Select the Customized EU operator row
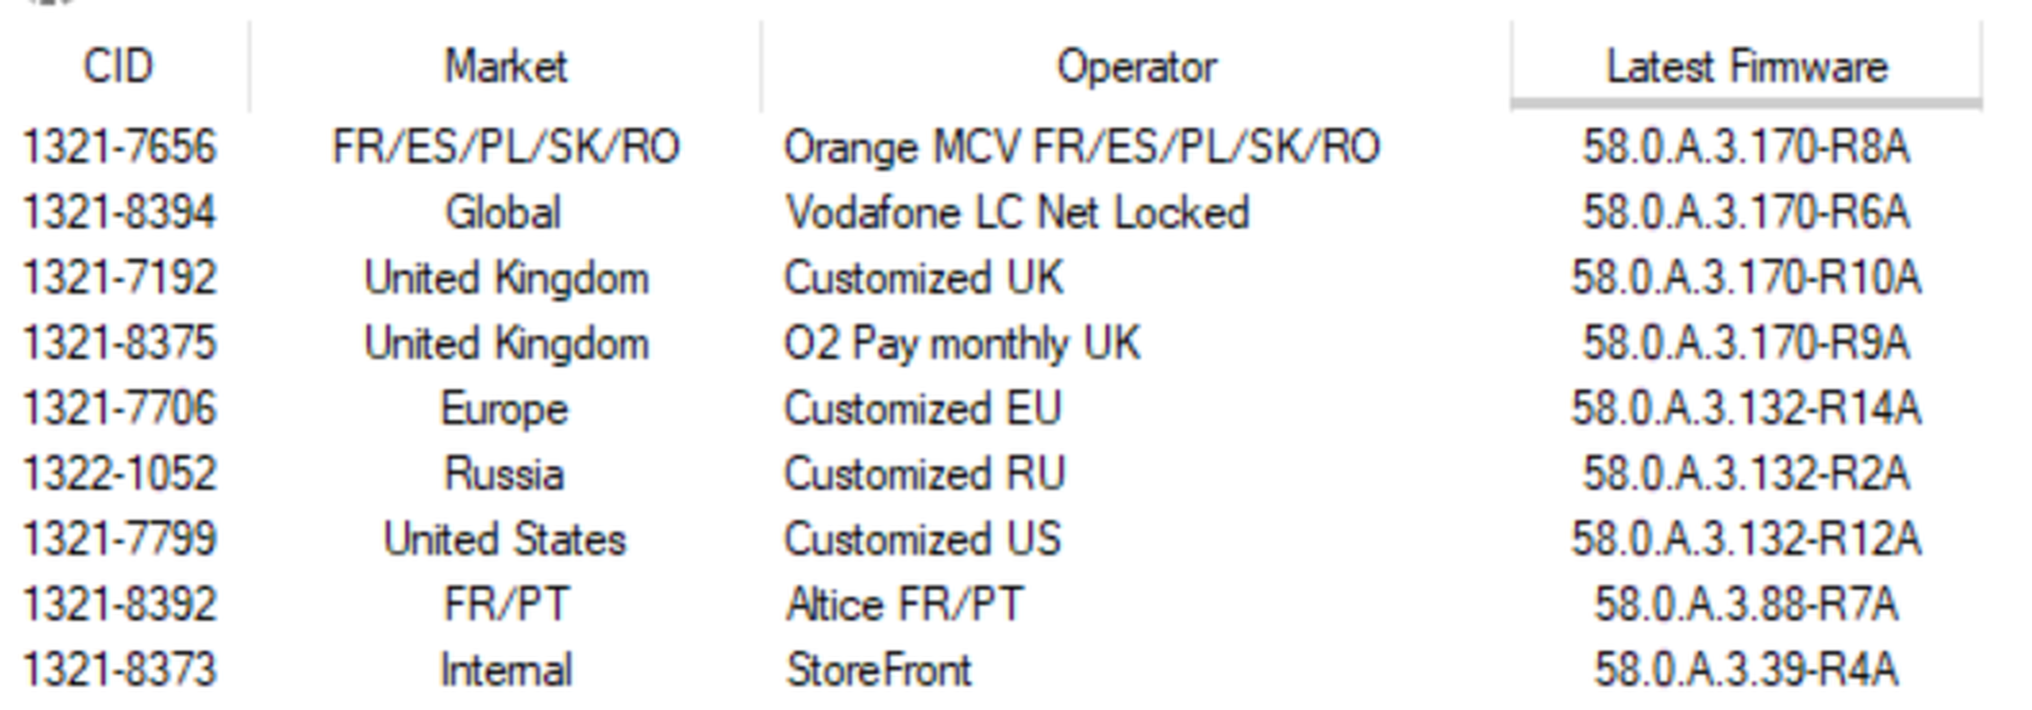The width and height of the screenshot is (2032, 710). click(x=923, y=409)
